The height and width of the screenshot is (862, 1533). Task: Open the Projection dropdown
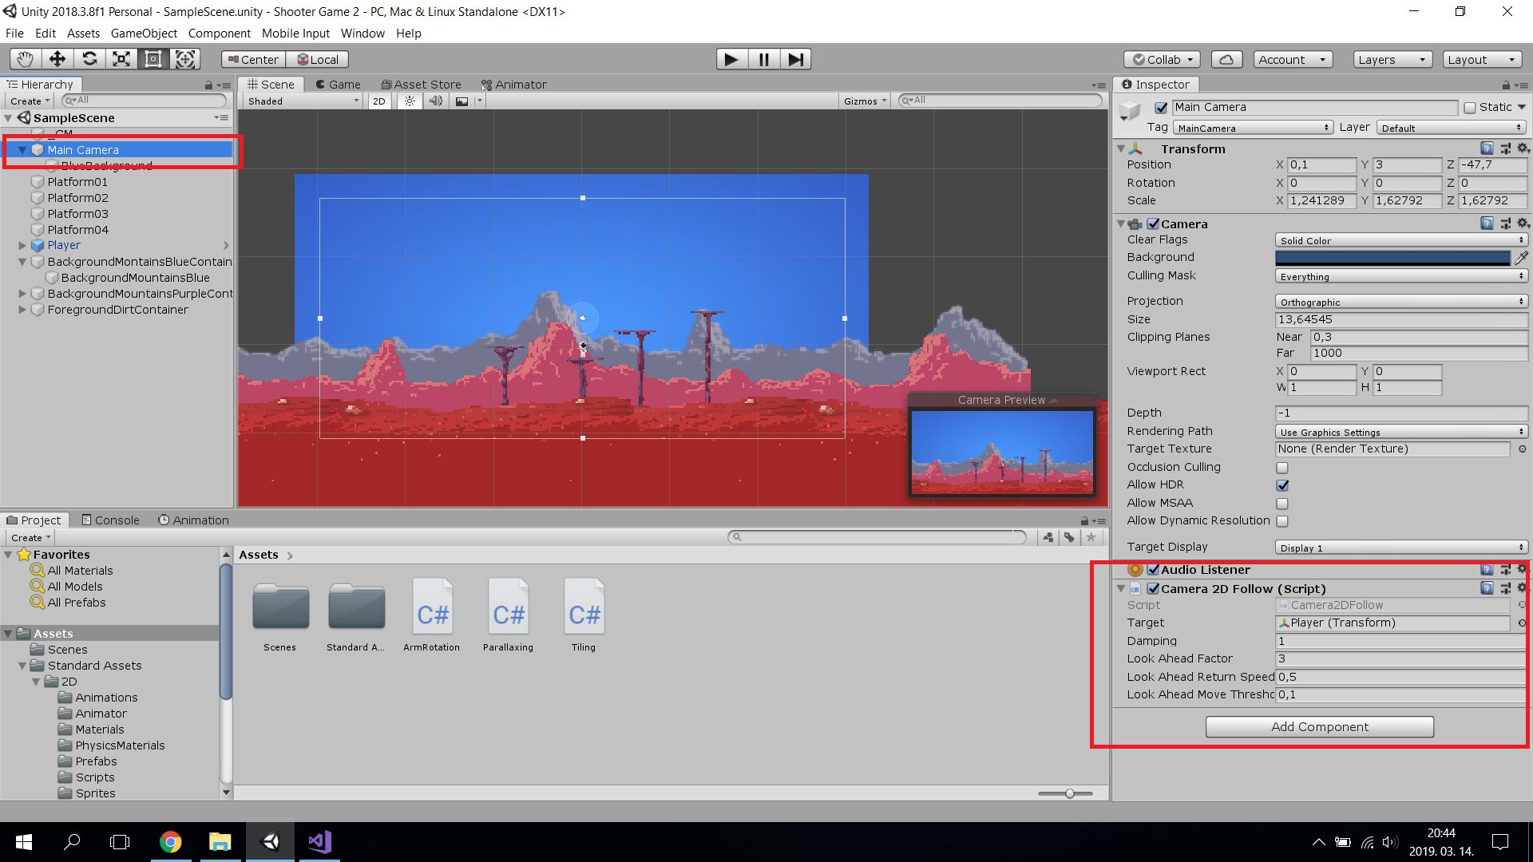(x=1401, y=302)
